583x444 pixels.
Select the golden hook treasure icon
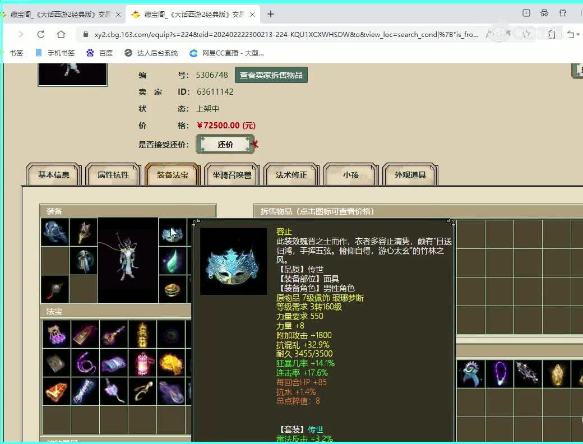[x=142, y=391]
